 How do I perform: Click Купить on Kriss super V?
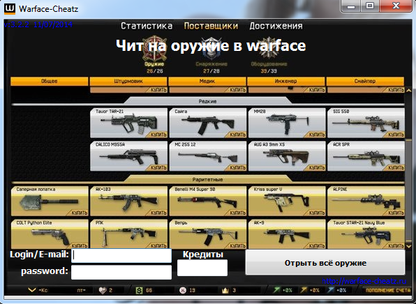[316, 213]
